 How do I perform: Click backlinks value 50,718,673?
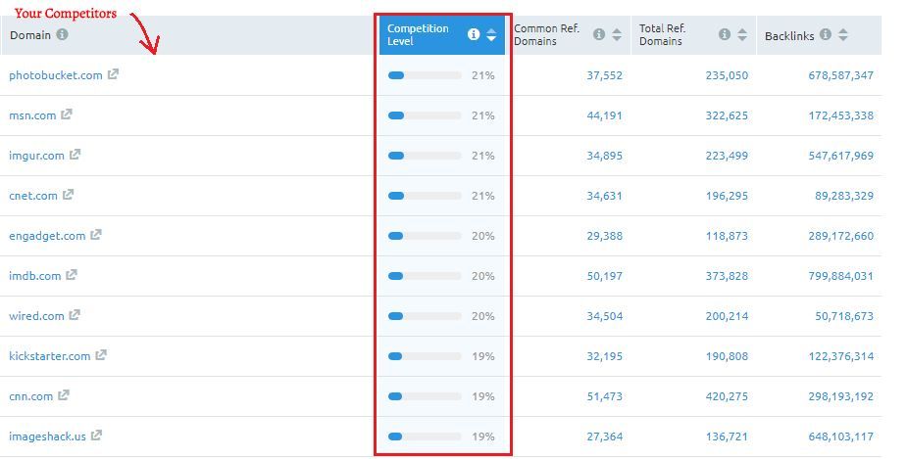coord(844,316)
